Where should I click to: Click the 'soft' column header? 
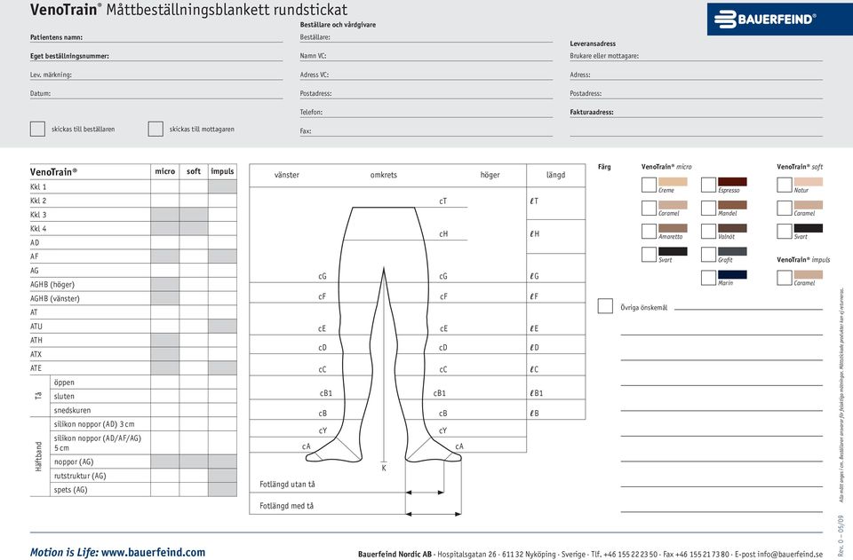pyautogui.click(x=194, y=171)
